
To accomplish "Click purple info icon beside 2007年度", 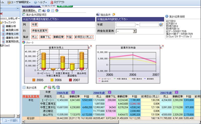I will click(x=177, y=92).
